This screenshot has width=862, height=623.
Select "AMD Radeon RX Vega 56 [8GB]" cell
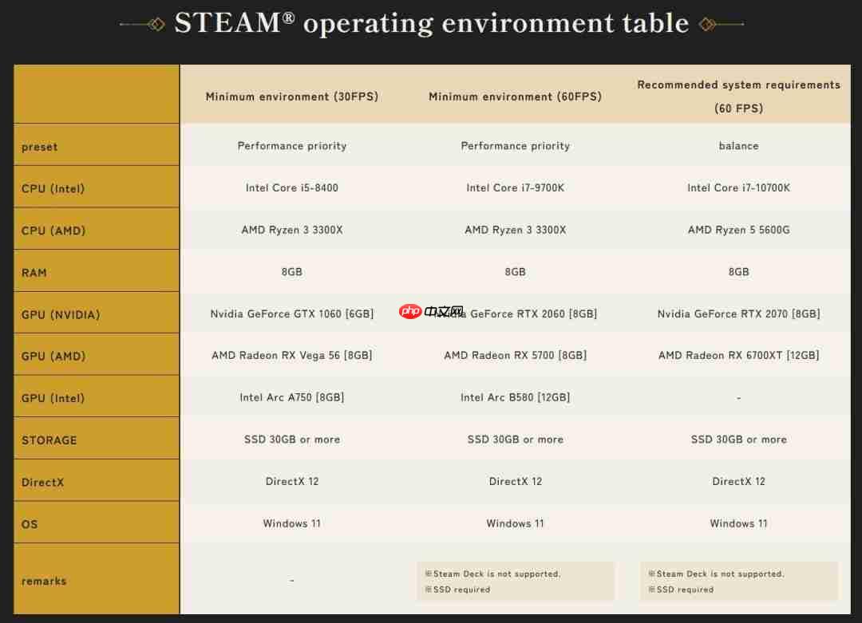[x=292, y=356]
